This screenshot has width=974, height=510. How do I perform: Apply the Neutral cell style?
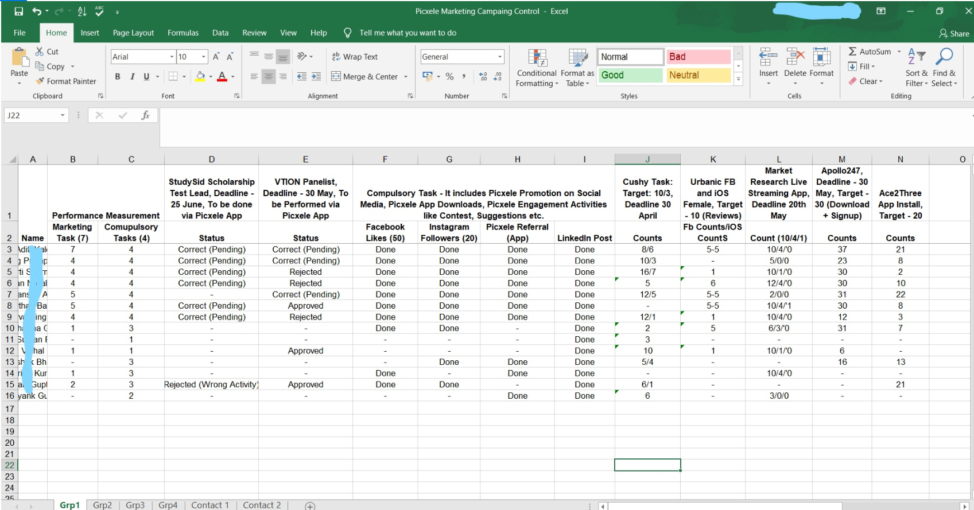[x=699, y=75]
